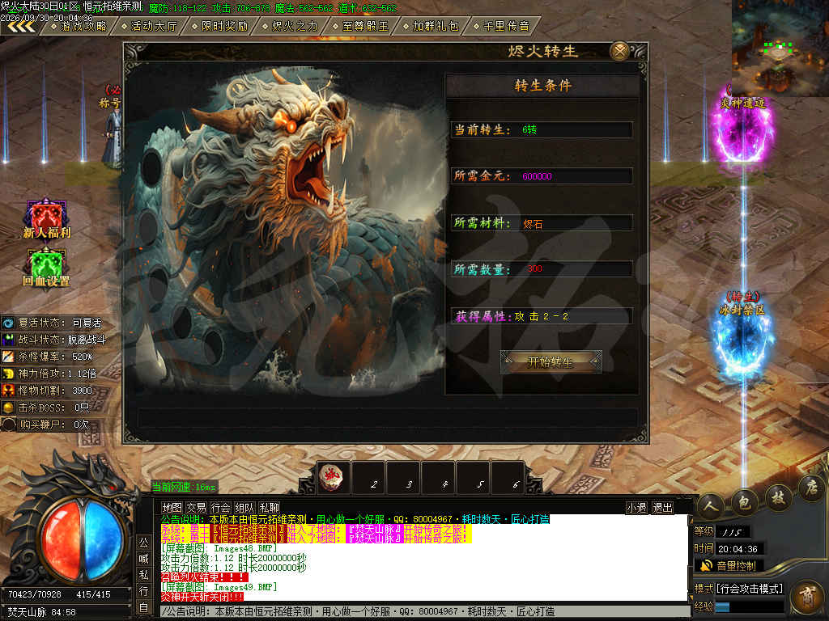Open the round 商 mall button

[x=808, y=597]
